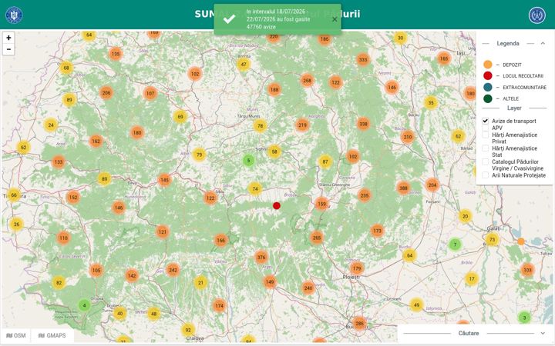Open the yellow cluster marker 21

(x=200, y=282)
